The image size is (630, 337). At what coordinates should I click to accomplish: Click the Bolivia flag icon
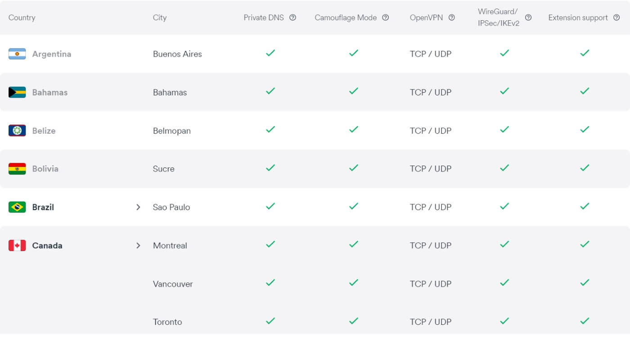[x=17, y=169]
